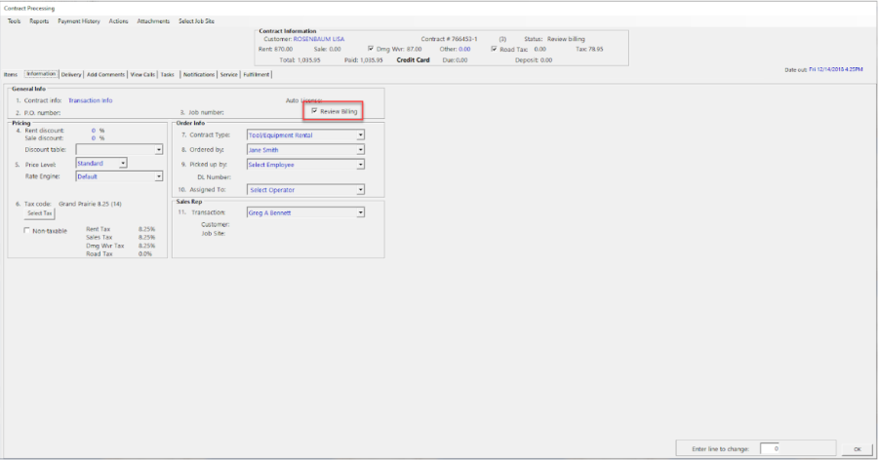
Task: Expand the Price Level dropdown
Action: [123, 163]
